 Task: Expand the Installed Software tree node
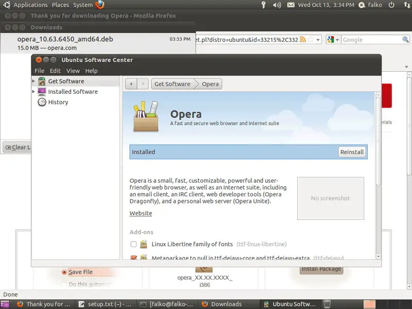pyautogui.click(x=33, y=92)
